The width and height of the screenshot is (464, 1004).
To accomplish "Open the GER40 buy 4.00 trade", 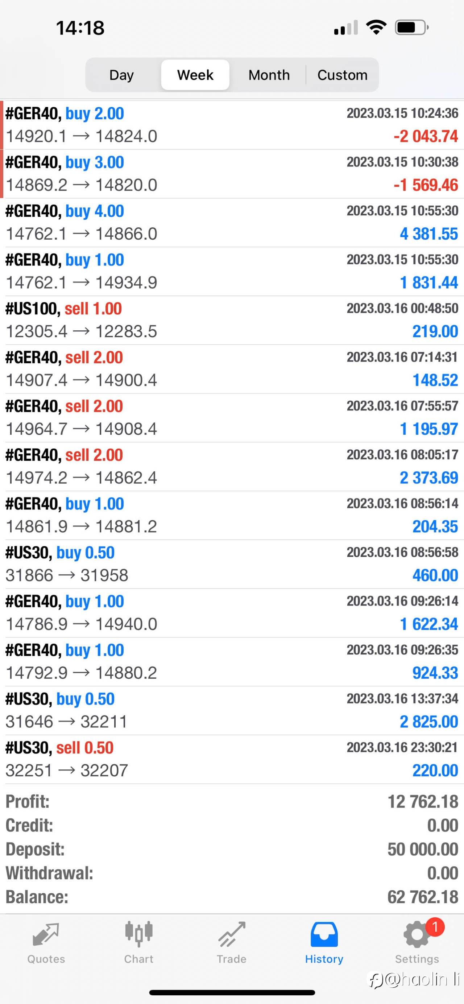I will pyautogui.click(x=232, y=223).
